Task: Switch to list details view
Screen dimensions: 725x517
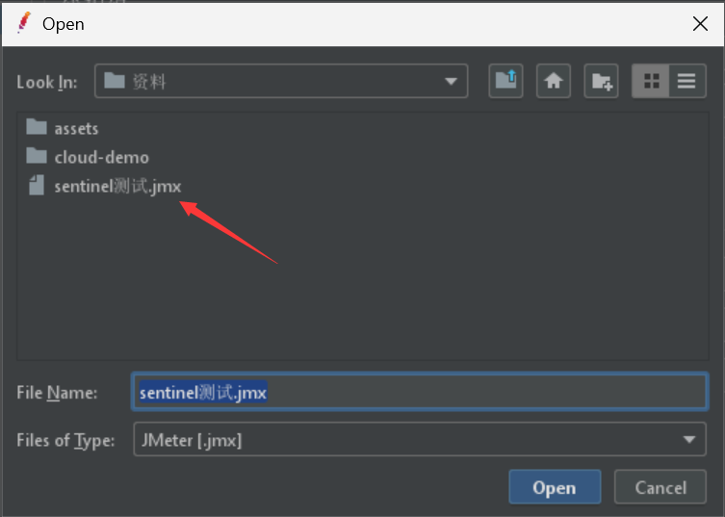Action: pyautogui.click(x=686, y=81)
